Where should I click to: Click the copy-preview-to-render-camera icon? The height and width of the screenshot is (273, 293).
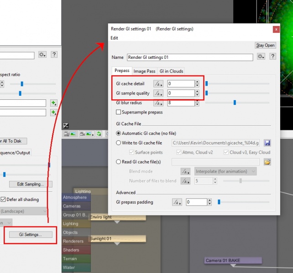(70, 134)
